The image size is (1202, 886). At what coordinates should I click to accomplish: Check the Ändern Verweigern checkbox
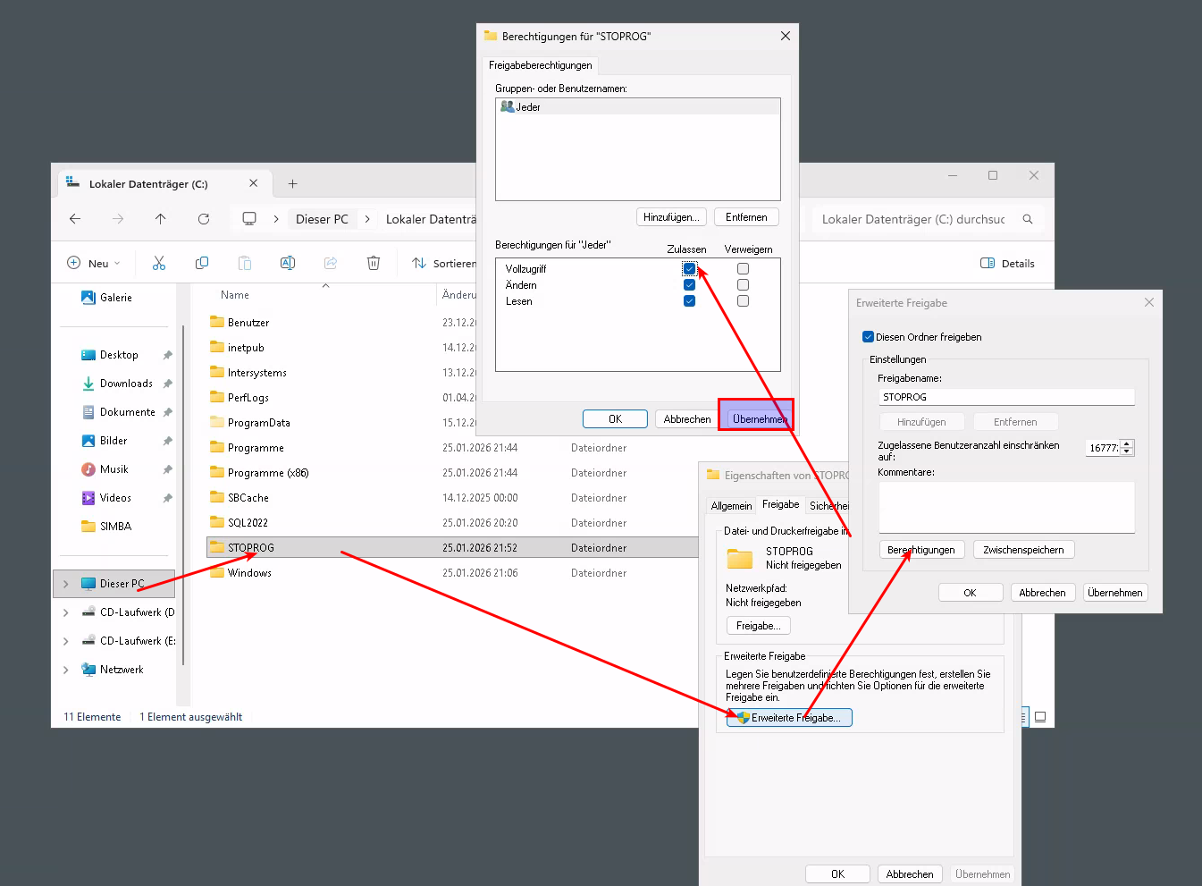(x=743, y=285)
